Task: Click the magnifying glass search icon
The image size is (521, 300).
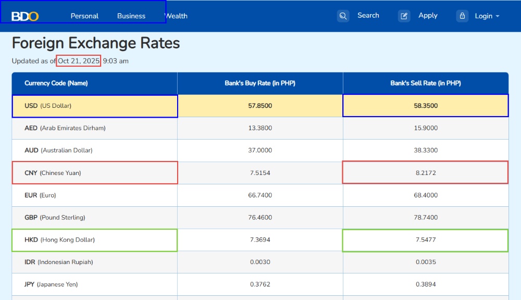Action: click(343, 16)
